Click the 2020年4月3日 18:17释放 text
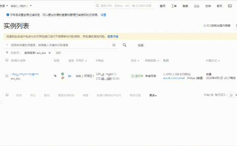The image size is (237, 146). click(x=221, y=78)
